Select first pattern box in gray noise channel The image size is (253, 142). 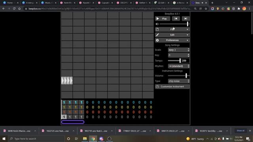click(64, 117)
